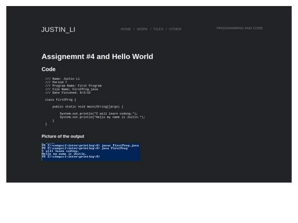Open the JUSTIN_LI site title link
This screenshot has height=223, width=298.
[58, 30]
